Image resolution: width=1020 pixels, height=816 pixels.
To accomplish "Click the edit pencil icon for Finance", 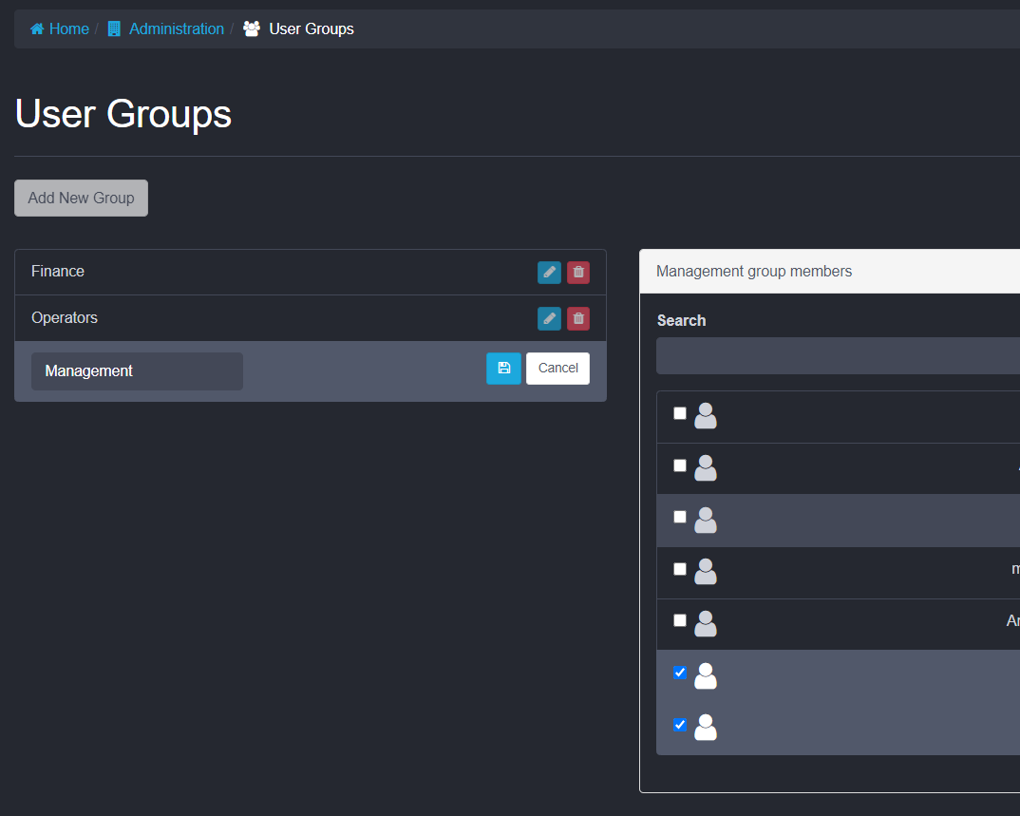I will [x=549, y=273].
